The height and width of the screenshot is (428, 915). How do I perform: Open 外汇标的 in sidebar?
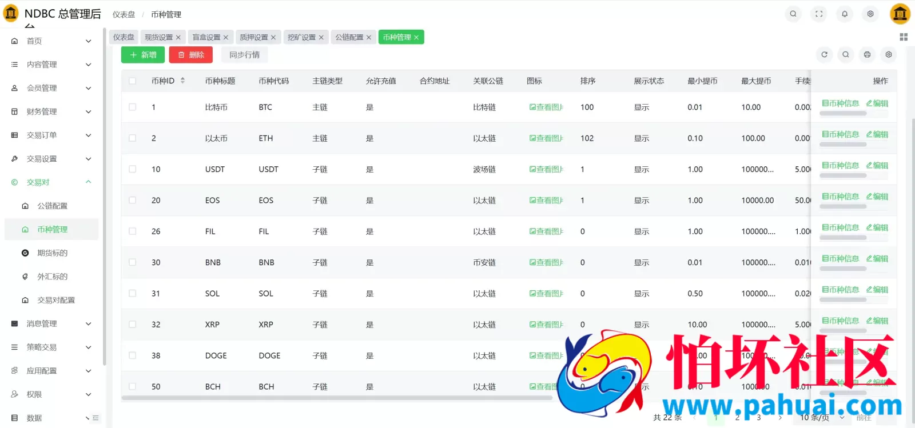(51, 277)
